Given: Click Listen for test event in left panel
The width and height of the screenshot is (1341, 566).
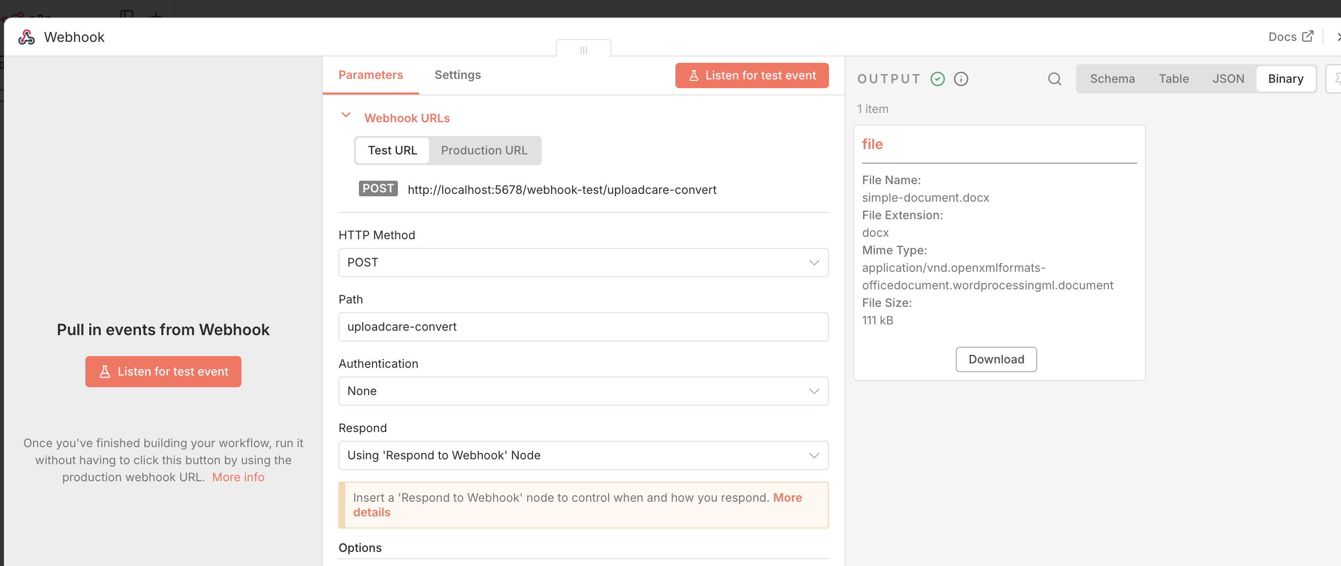Looking at the screenshot, I should click(163, 372).
